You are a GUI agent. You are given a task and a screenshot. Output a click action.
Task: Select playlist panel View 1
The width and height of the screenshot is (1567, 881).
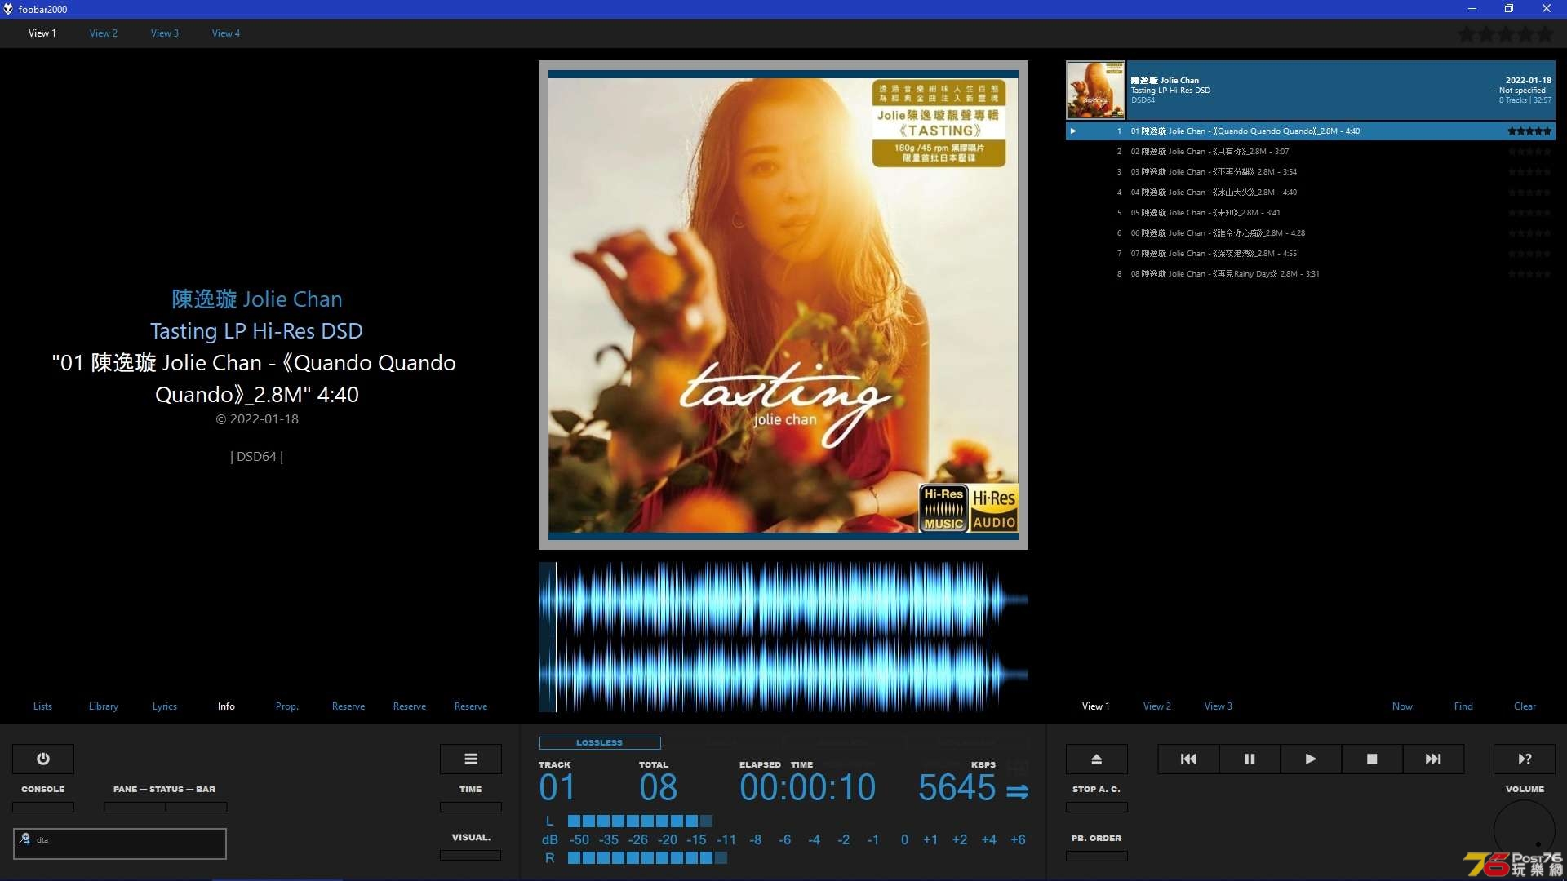tap(1096, 706)
